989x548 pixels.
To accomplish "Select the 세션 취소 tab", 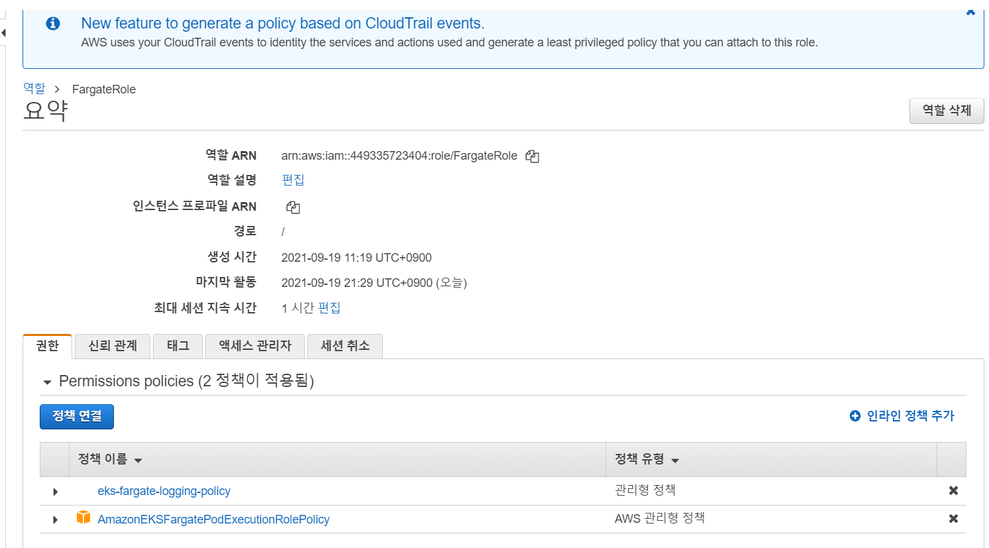I will pos(344,345).
